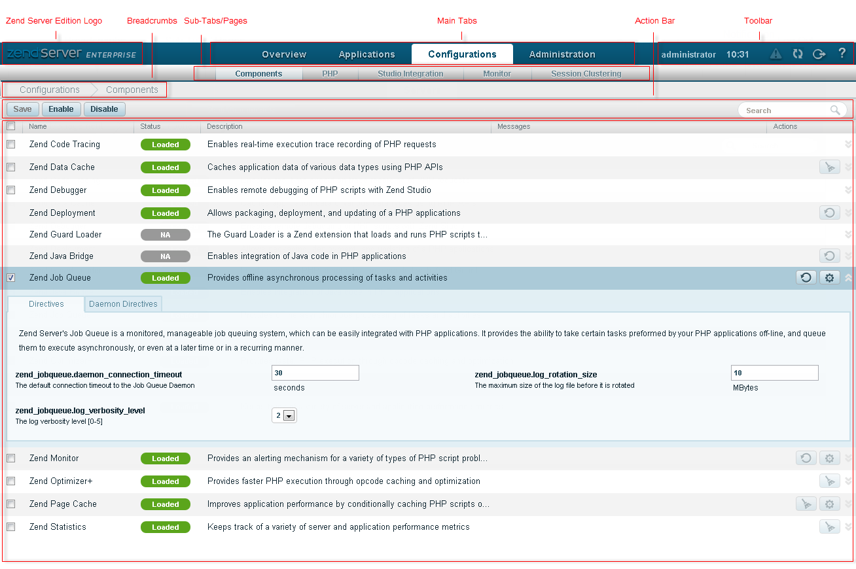Click the notifications warning triangle icon
Viewport: 856px width, 569px height.
776,54
